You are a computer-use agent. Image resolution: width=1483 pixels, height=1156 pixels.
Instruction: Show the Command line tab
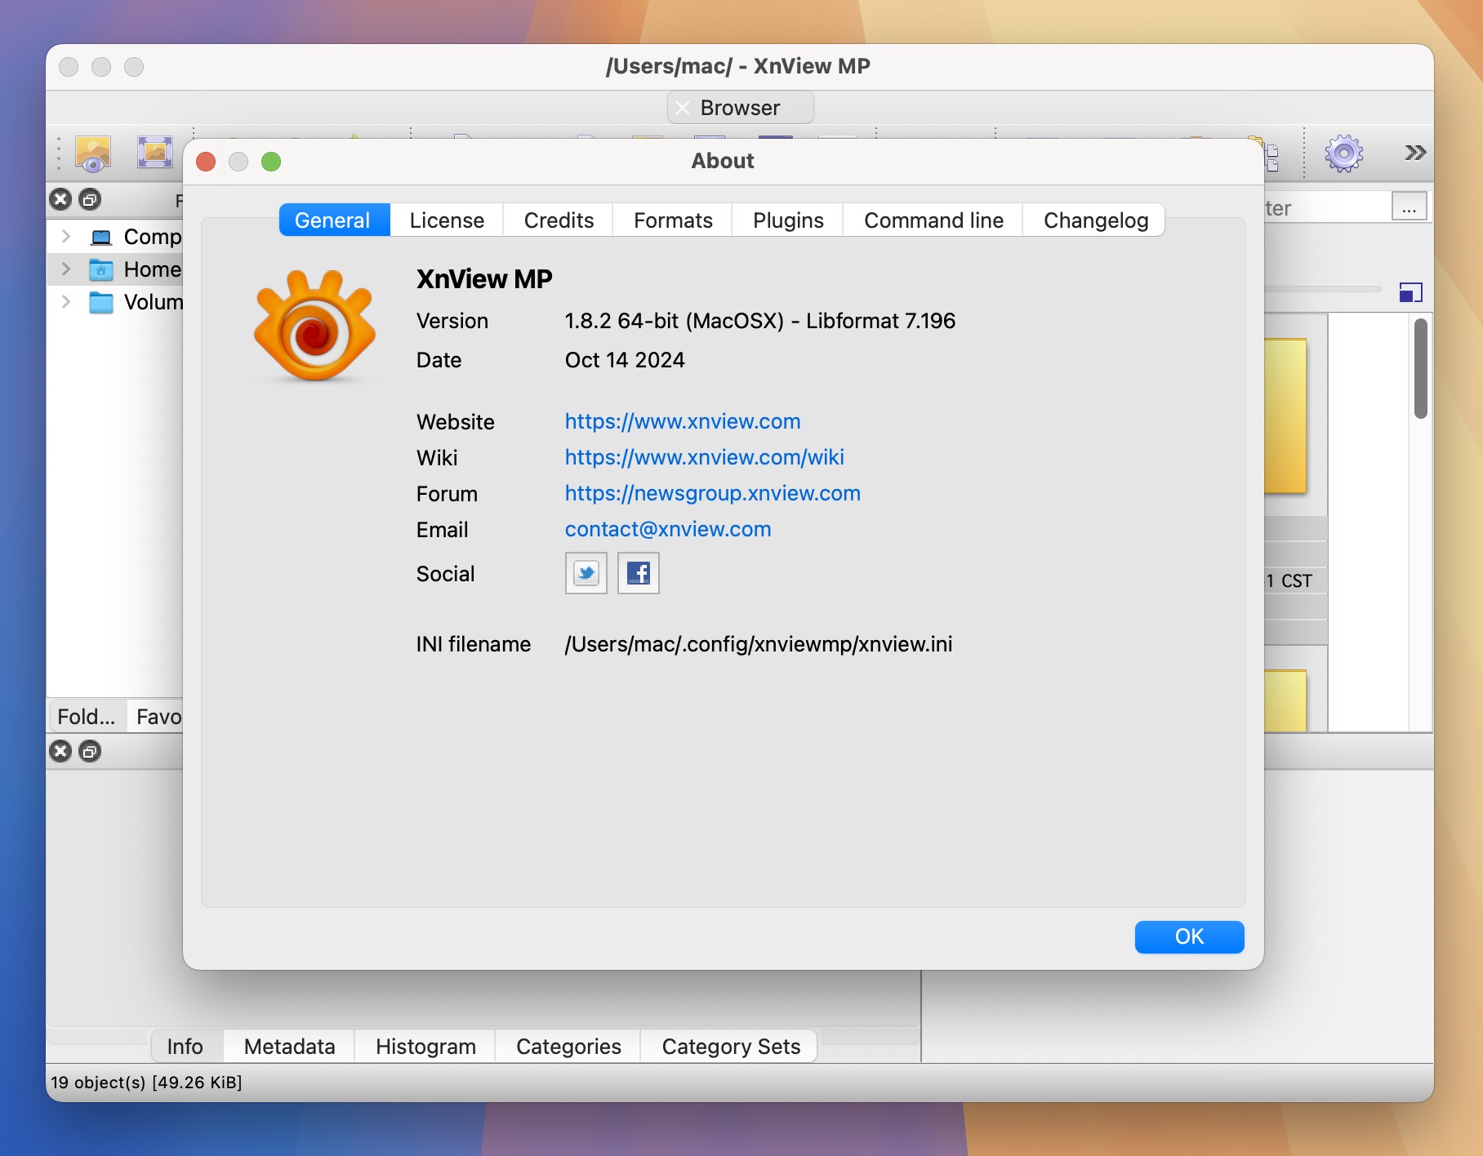pos(933,220)
